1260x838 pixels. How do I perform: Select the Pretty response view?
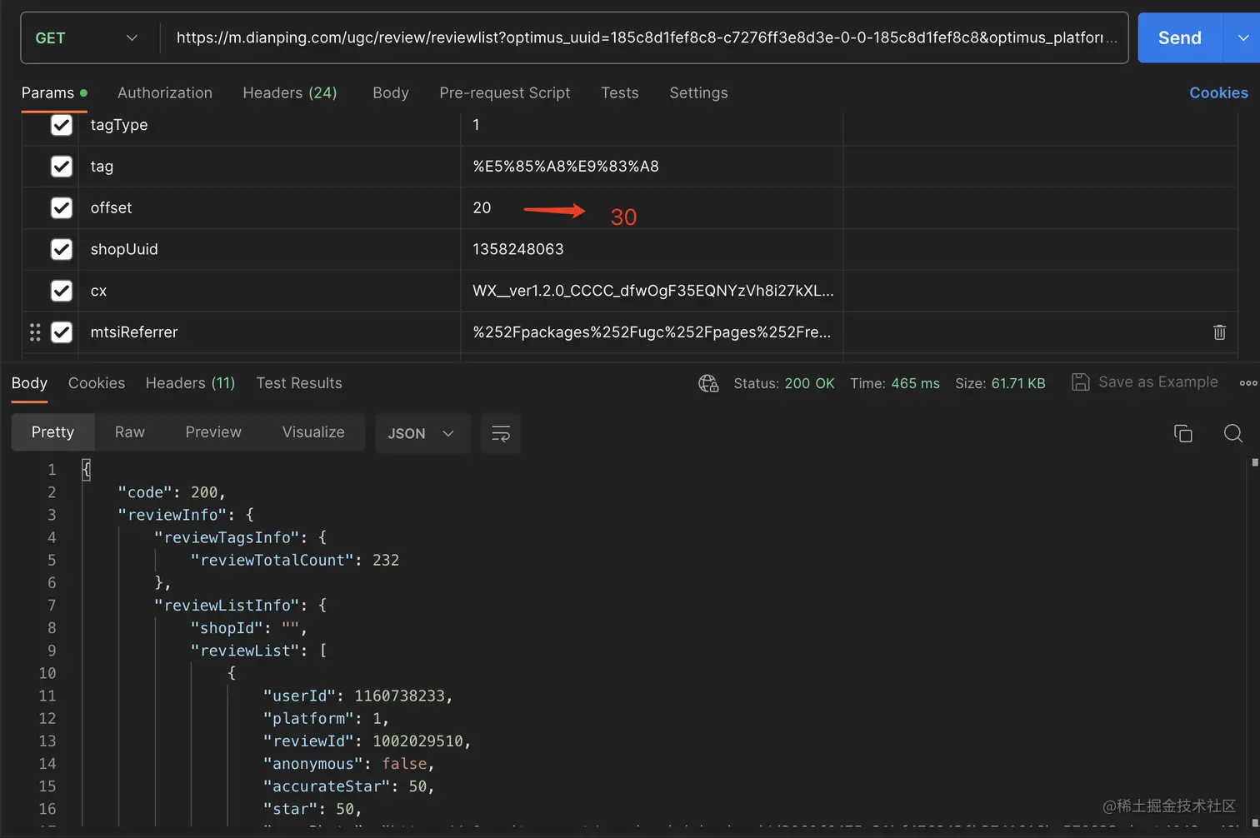52,432
